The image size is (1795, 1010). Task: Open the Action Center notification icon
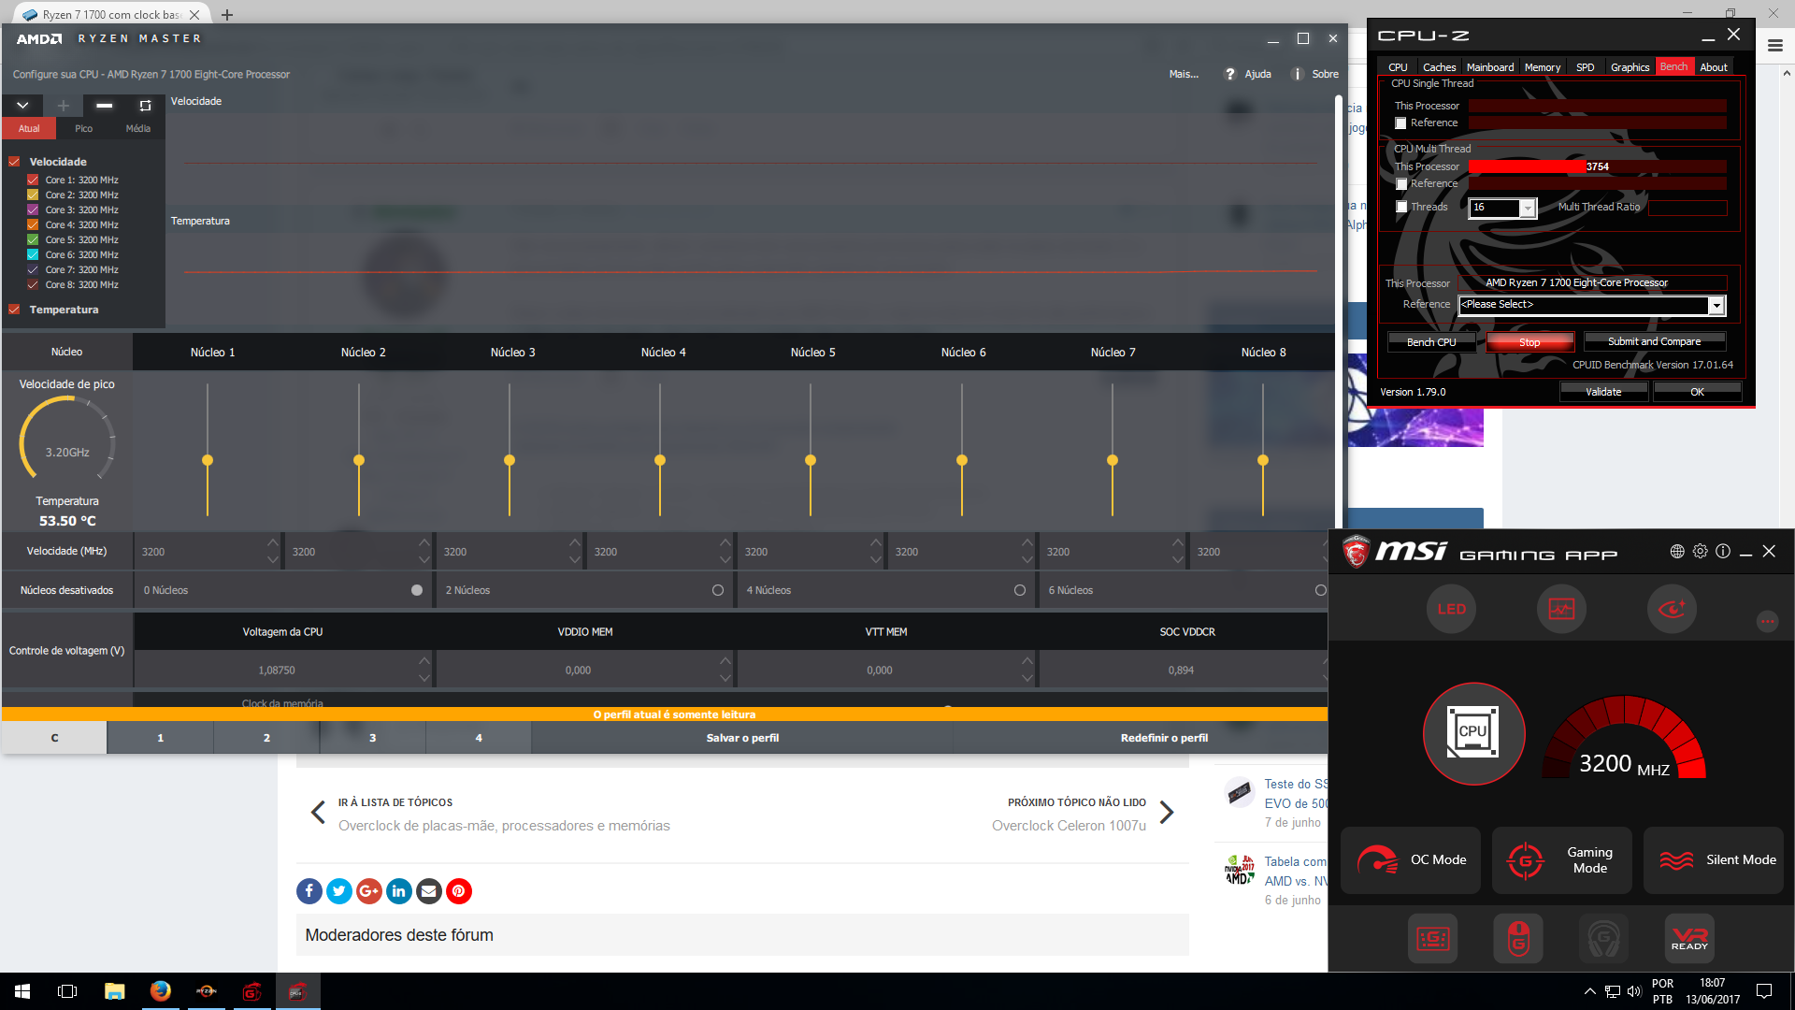1764,991
